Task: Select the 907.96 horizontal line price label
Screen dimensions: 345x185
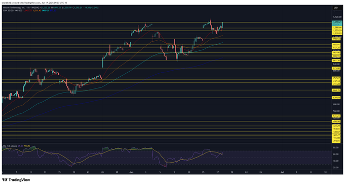Action: pos(336,53)
